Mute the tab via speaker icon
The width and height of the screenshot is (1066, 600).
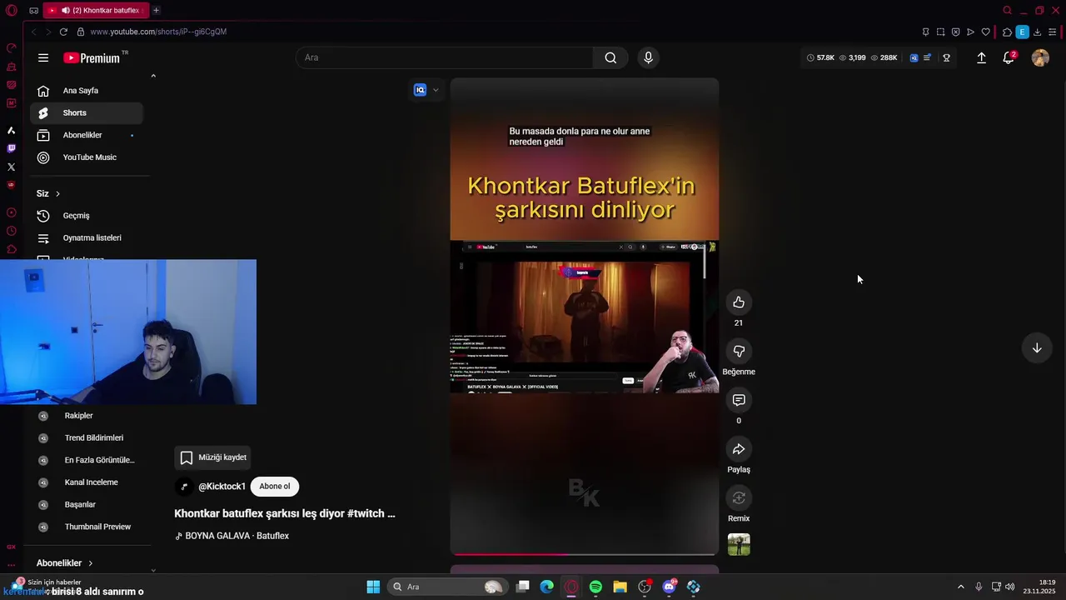tap(65, 10)
